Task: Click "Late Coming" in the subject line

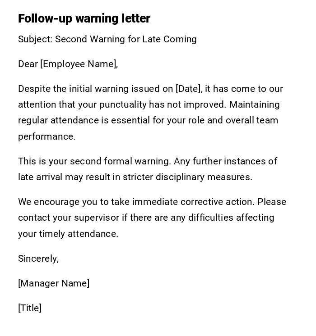Action: (x=169, y=39)
